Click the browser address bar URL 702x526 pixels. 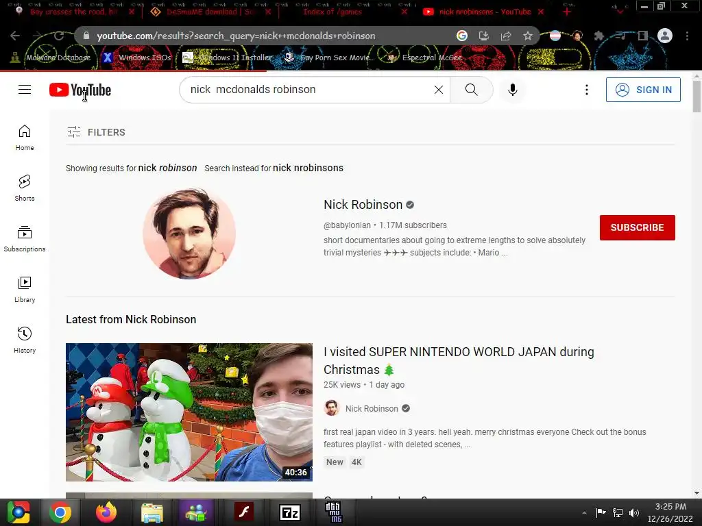[x=236, y=36]
